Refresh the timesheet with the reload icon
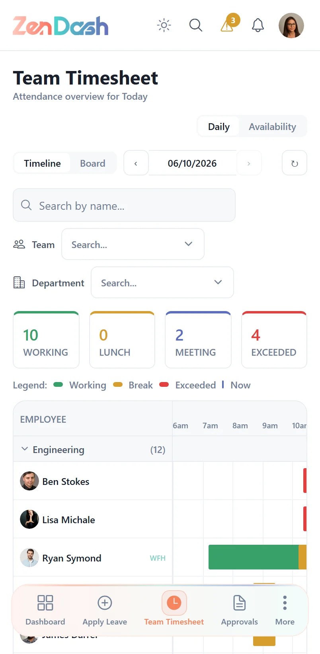Viewport: 320px width, 654px height. point(295,163)
